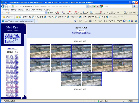Click the Print icon on the command bar
139x103 pixels.
[90, 21]
